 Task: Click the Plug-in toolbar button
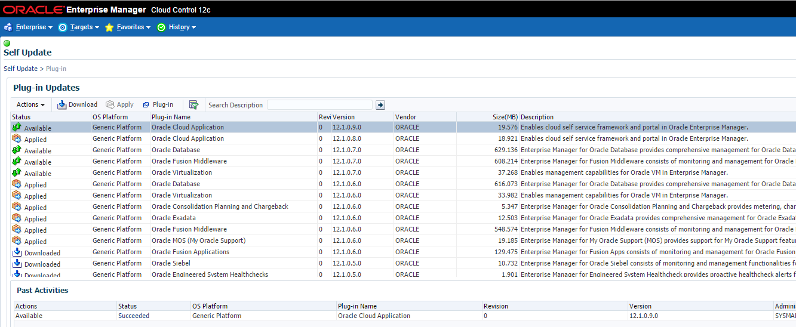(x=158, y=104)
